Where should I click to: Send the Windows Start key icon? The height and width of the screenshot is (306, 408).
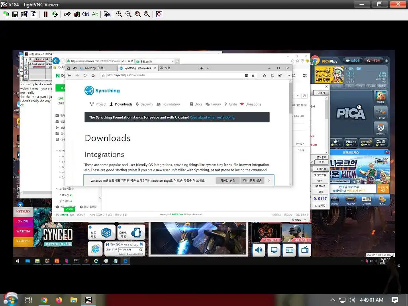76,14
